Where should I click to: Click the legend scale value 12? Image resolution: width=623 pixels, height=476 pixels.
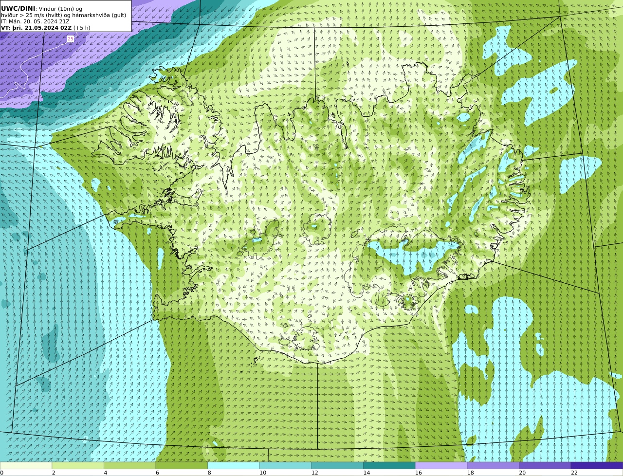click(314, 473)
